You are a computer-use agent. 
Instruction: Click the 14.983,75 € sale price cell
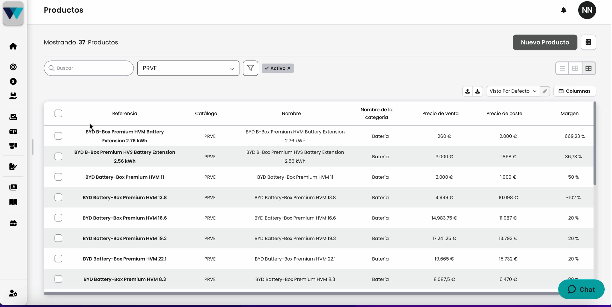coord(444,218)
